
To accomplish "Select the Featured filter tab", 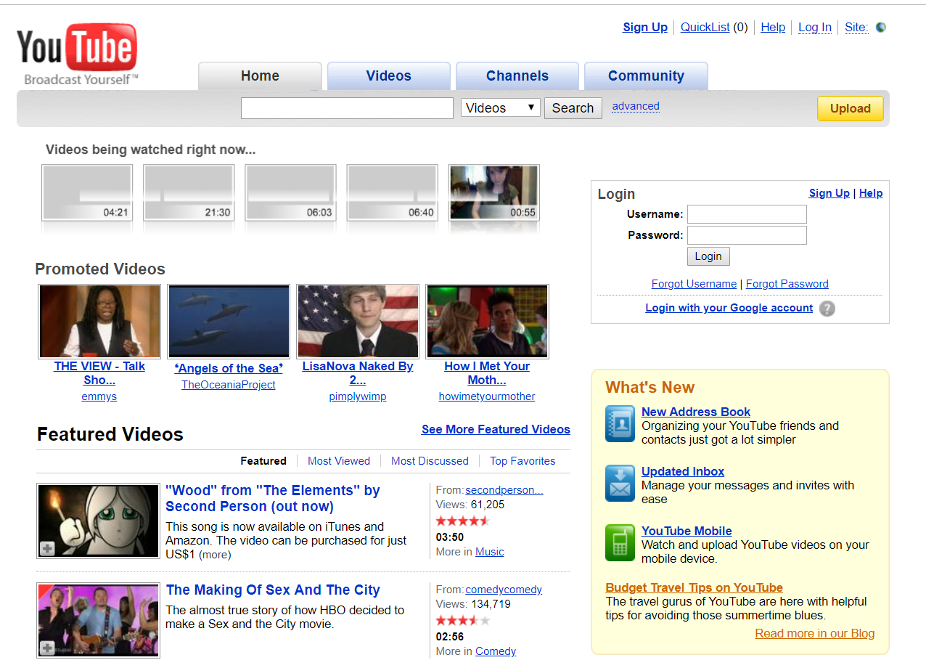I will (263, 461).
